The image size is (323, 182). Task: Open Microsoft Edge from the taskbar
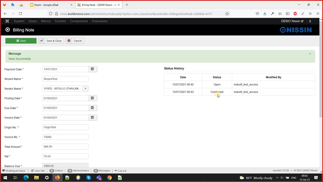pos(26,178)
